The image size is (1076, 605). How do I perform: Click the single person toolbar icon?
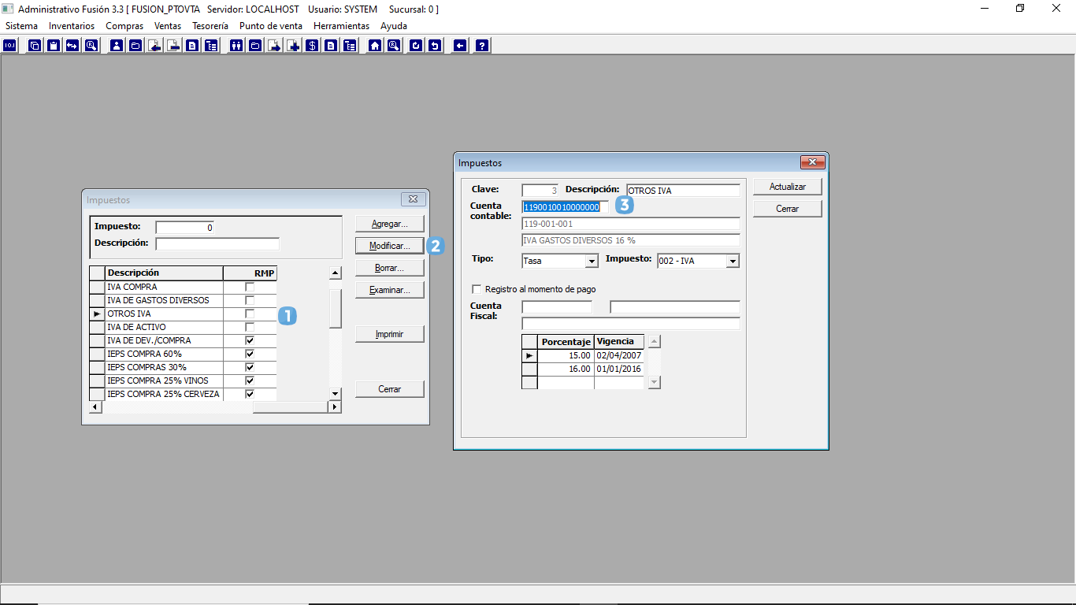tap(117, 45)
